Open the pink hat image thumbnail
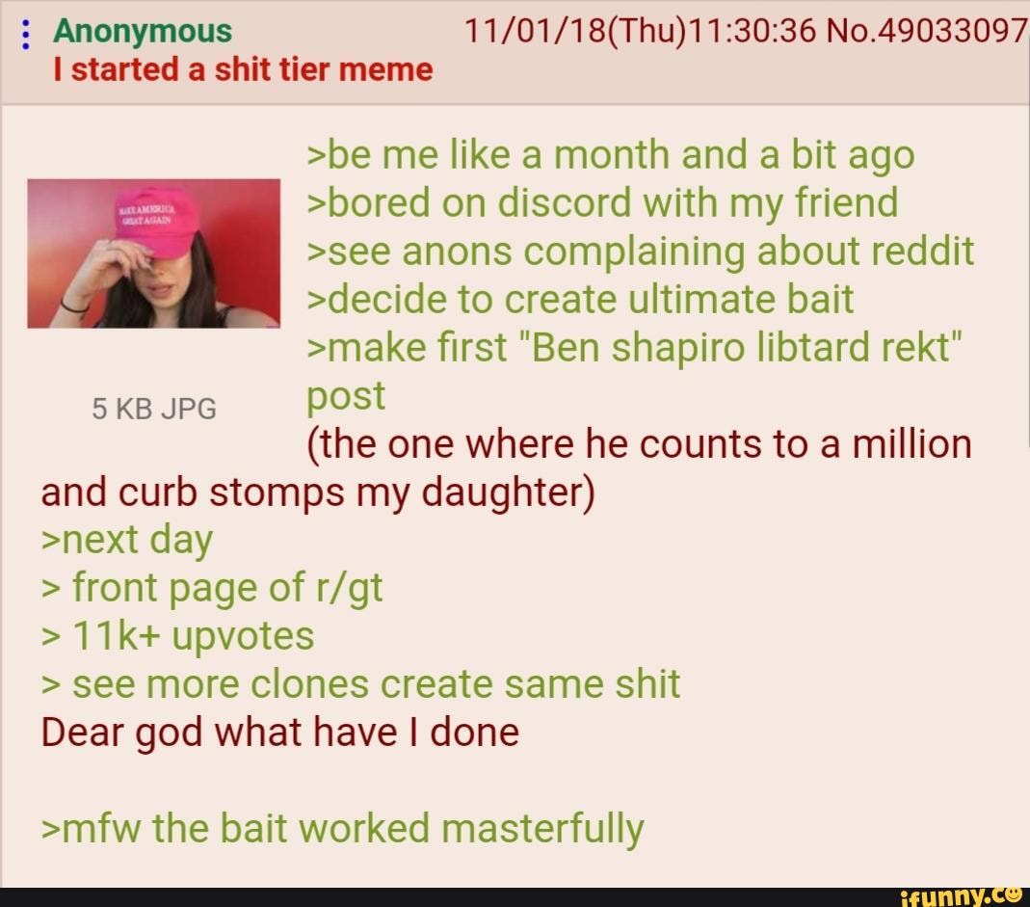The image size is (1030, 907). 154,253
